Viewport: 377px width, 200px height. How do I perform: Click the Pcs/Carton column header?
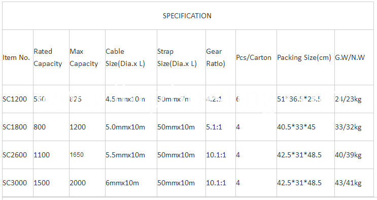pyautogui.click(x=254, y=57)
